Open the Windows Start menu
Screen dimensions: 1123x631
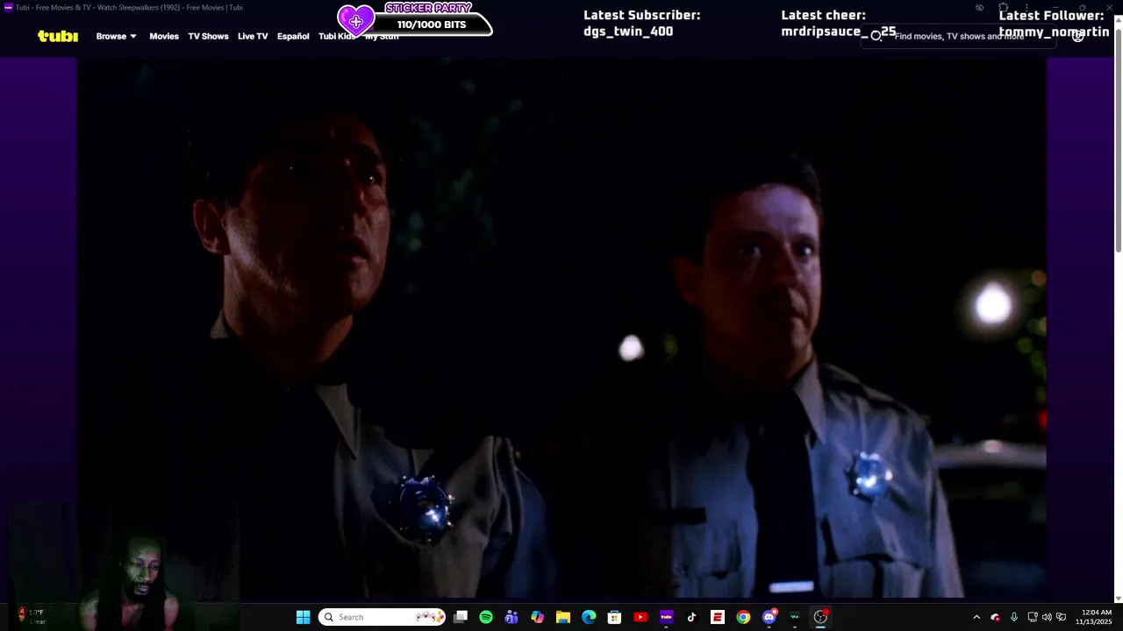click(x=303, y=617)
